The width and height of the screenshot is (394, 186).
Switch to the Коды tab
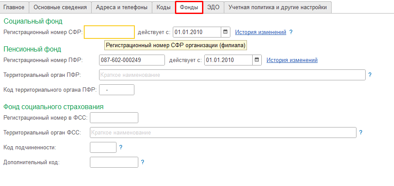(164, 7)
